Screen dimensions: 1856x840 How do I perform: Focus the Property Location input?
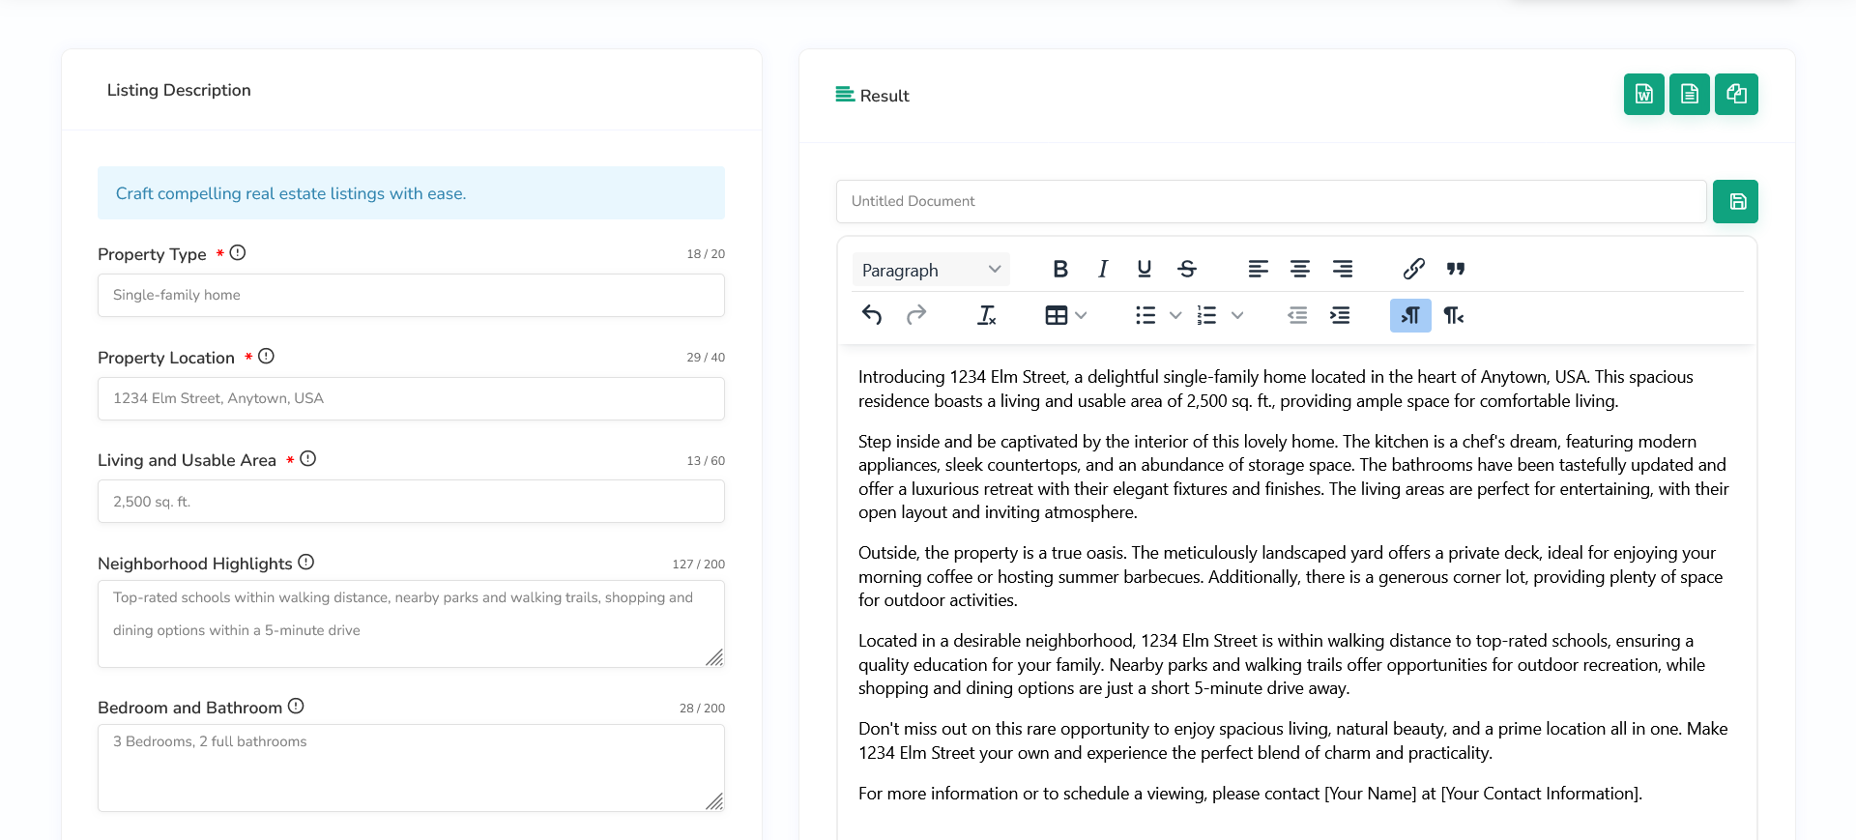(411, 399)
